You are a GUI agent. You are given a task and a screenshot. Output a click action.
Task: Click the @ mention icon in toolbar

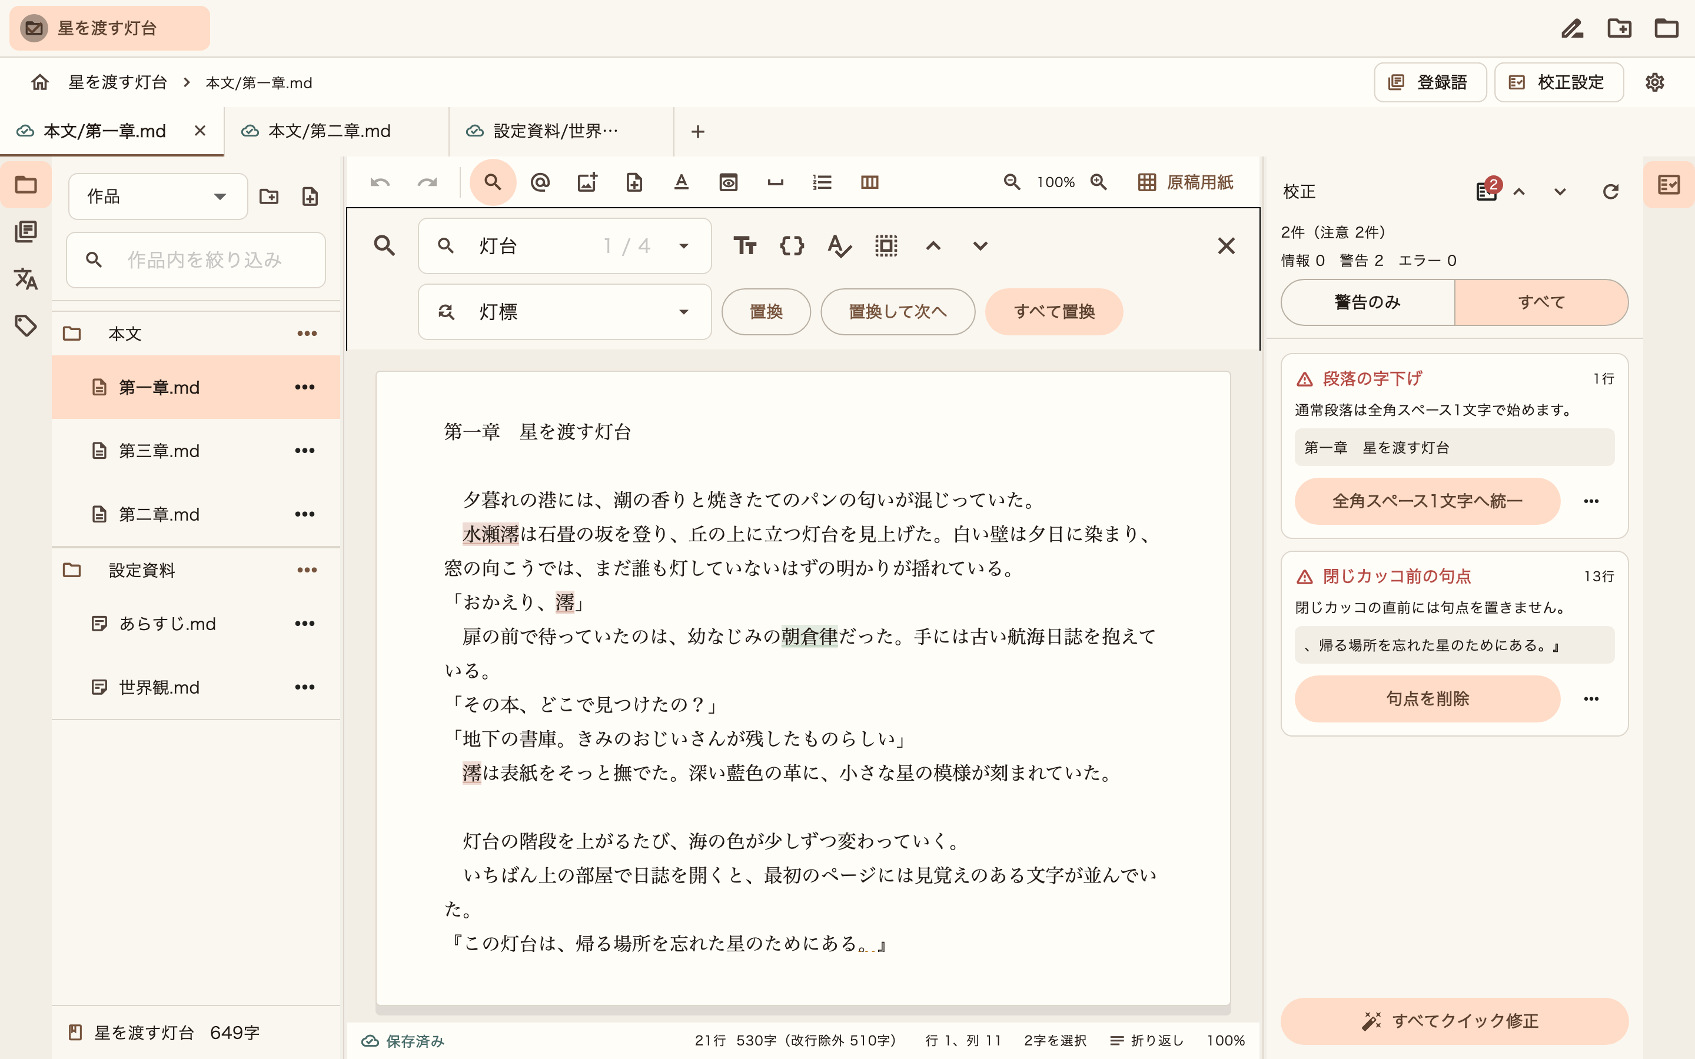[540, 183]
